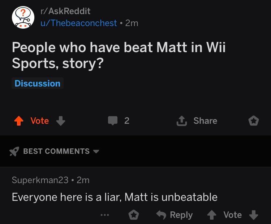The height and width of the screenshot is (224, 271).
Task: View u/Thebeaconchest's profile
Action: pyautogui.click(x=78, y=23)
